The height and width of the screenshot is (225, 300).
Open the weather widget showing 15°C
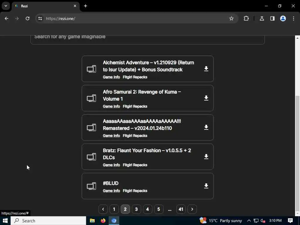(x=221, y=221)
